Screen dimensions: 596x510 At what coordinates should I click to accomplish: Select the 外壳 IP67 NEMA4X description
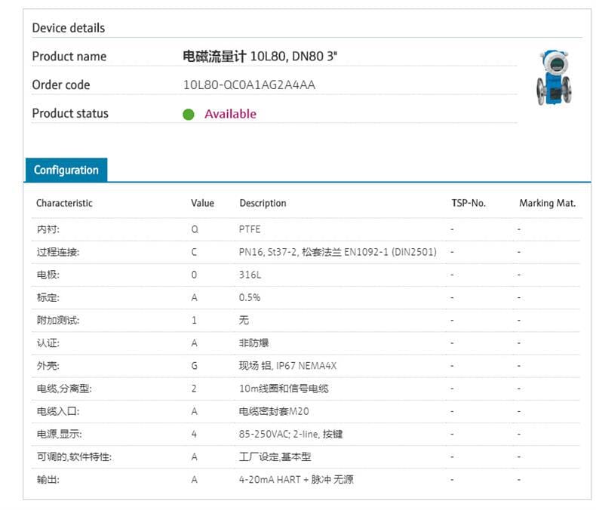pyautogui.click(x=287, y=366)
